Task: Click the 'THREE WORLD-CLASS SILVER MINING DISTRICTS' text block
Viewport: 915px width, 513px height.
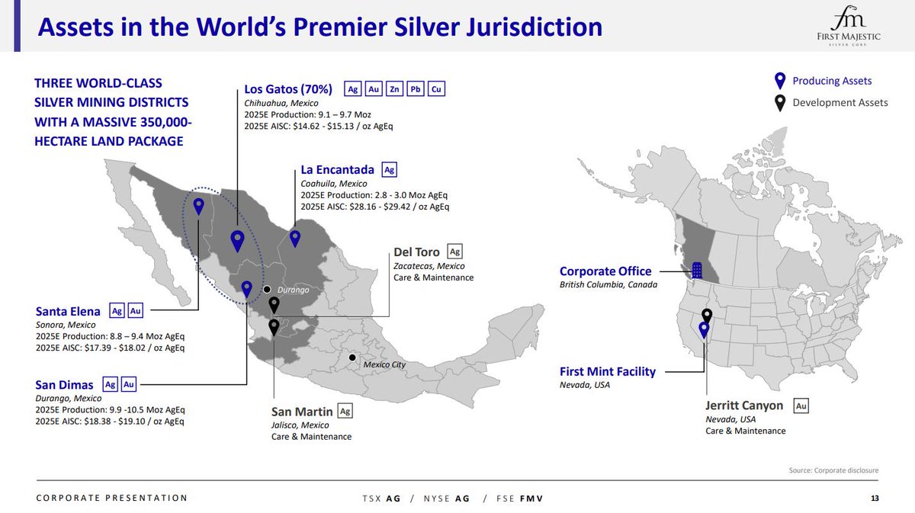Action: coord(111,112)
